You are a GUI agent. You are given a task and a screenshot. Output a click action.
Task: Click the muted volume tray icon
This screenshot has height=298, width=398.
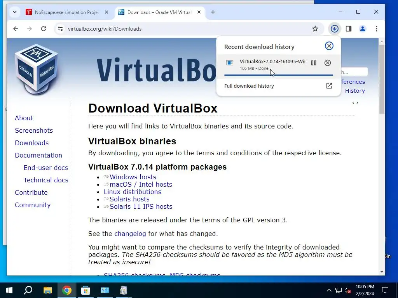[x=348, y=290]
